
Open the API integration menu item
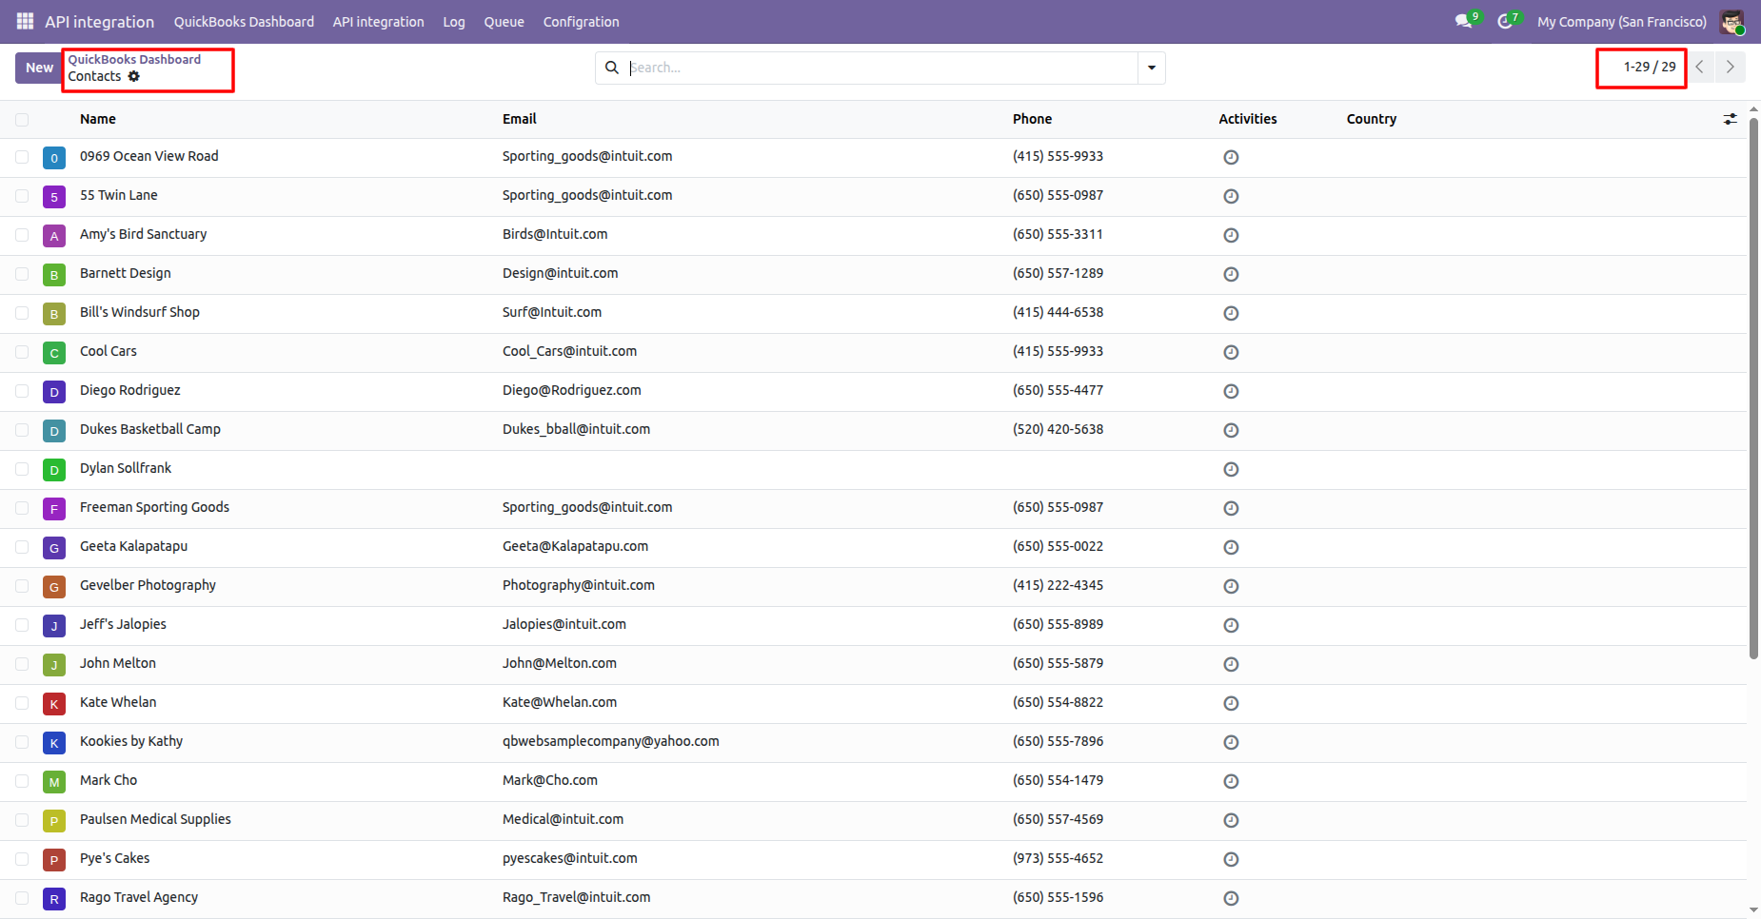[378, 22]
